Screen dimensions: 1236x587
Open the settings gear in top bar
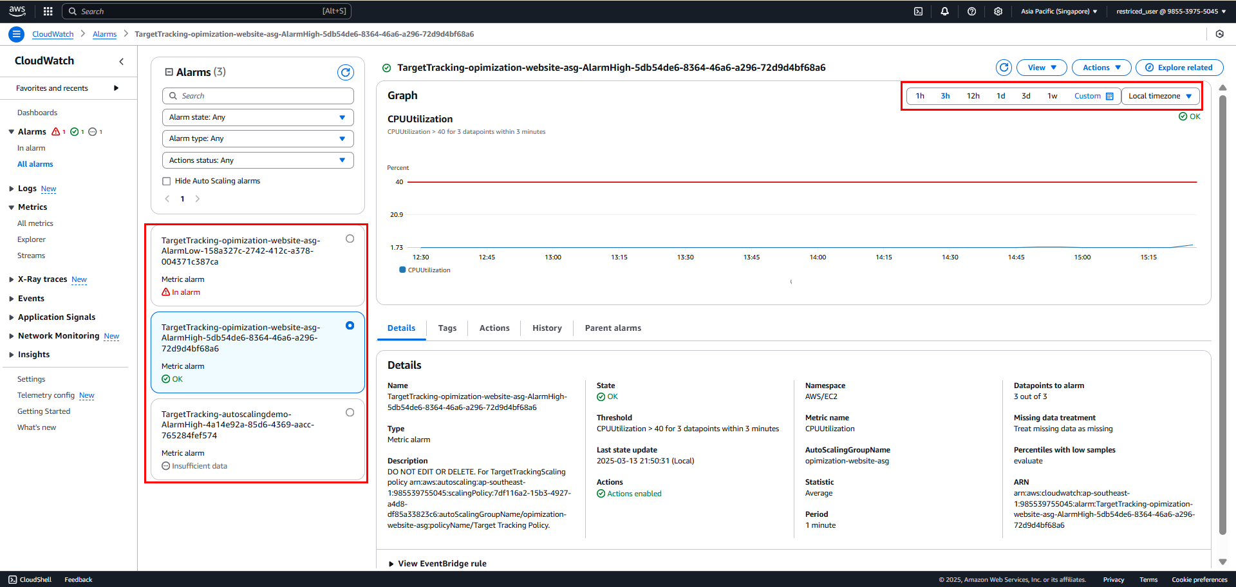pyautogui.click(x=998, y=11)
